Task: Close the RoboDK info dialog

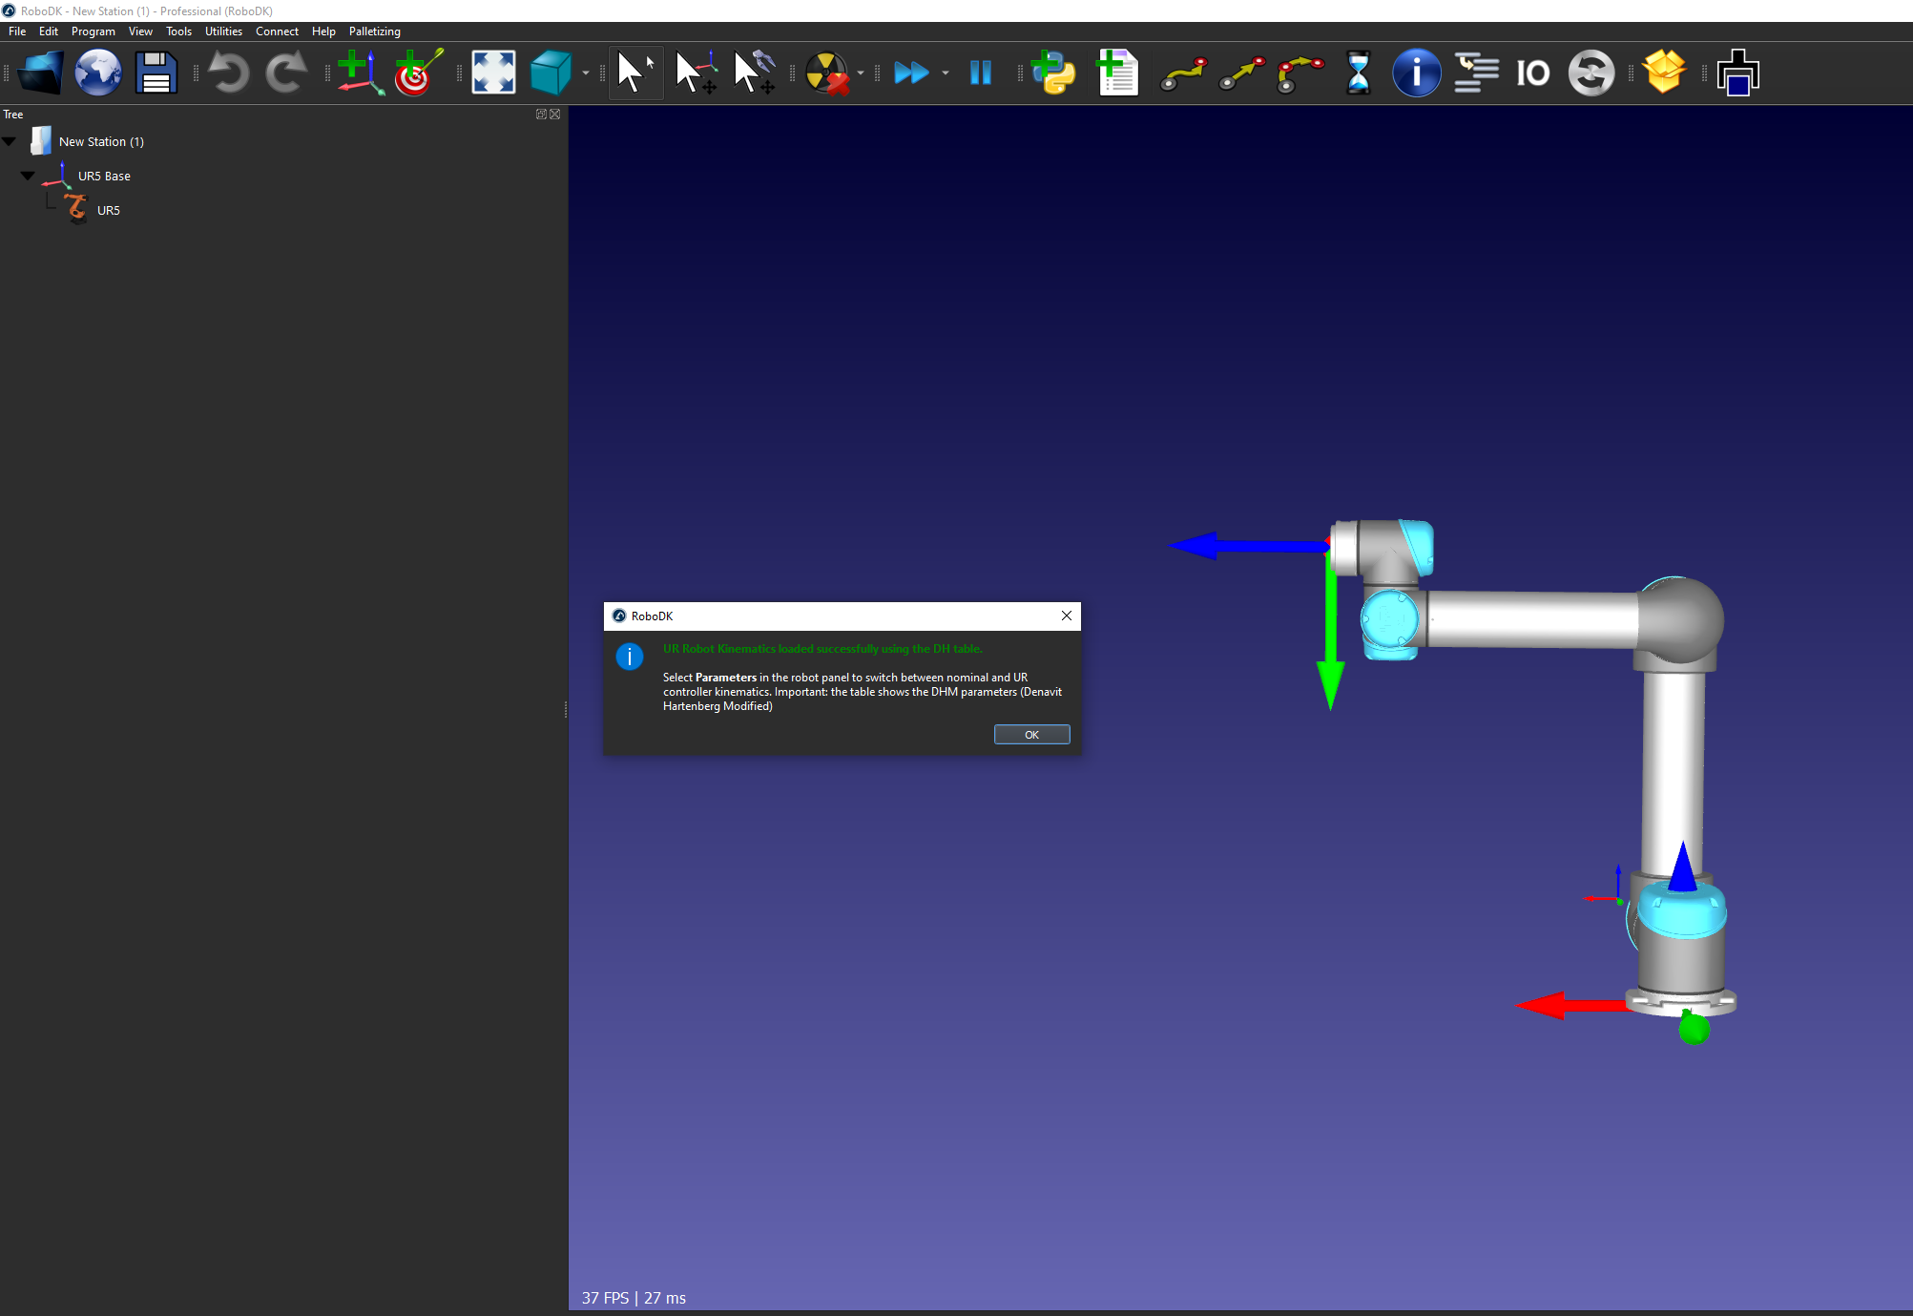Action: coord(1067,616)
